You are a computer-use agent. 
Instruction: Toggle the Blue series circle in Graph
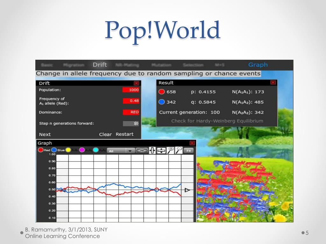pos(54,150)
